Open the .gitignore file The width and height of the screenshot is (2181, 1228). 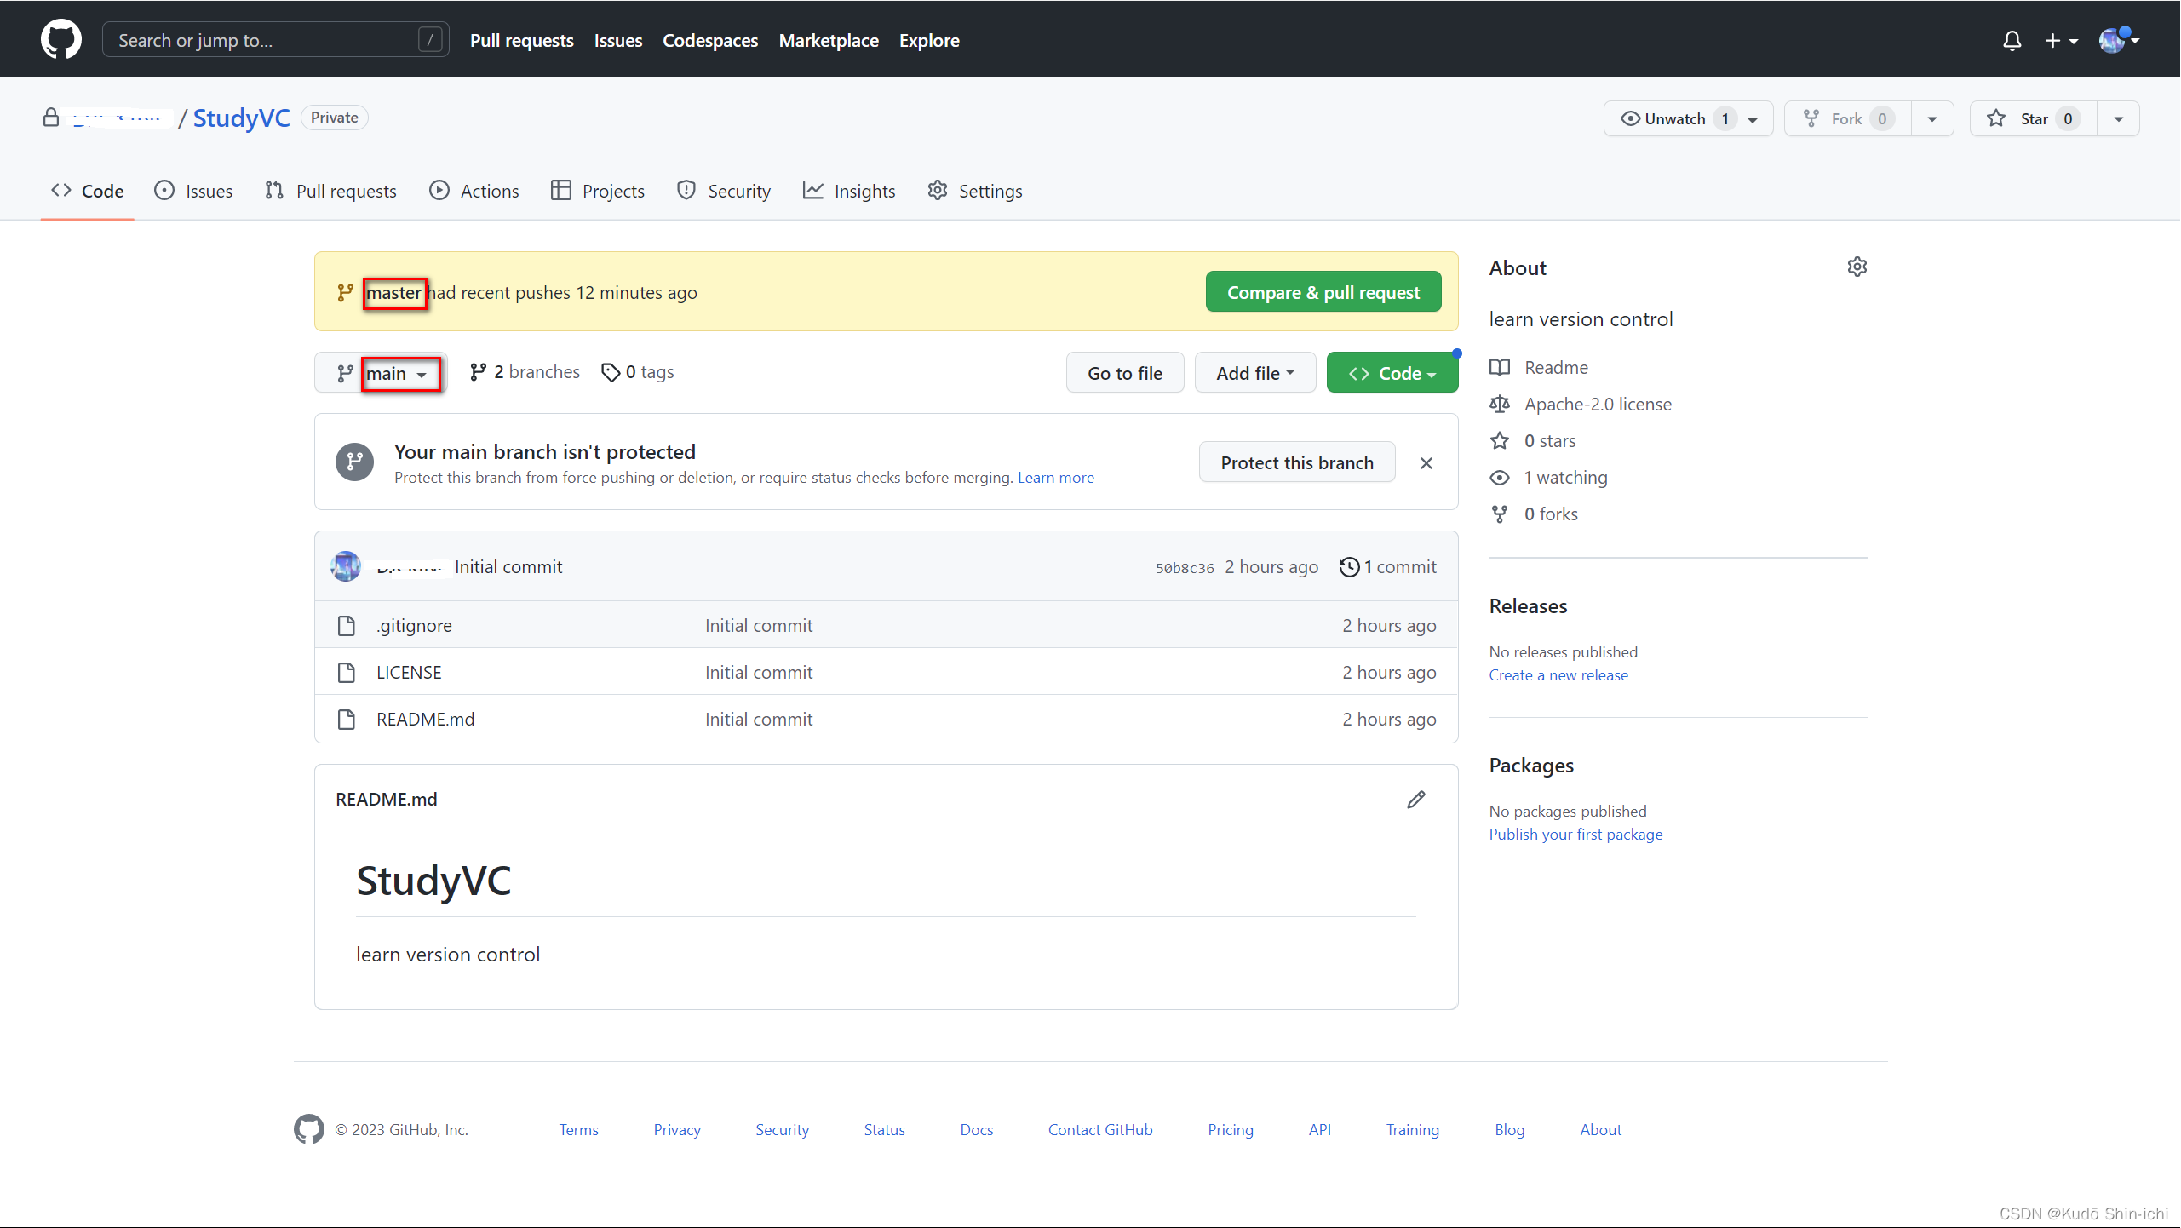point(414,626)
